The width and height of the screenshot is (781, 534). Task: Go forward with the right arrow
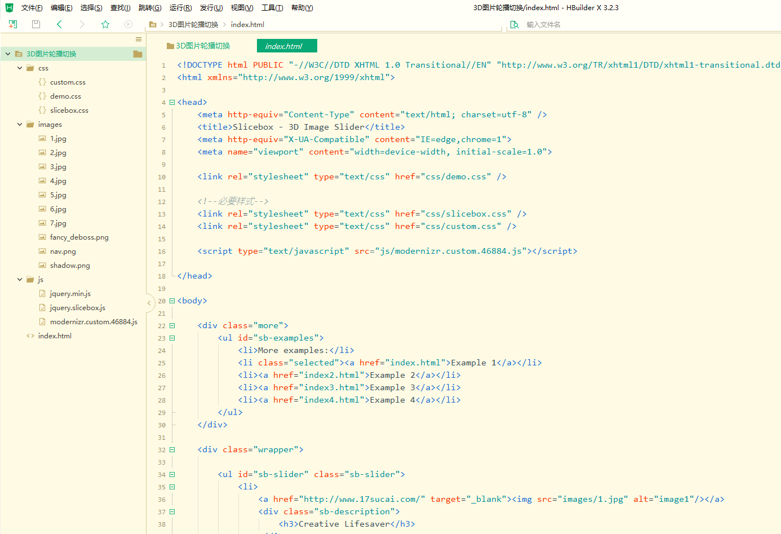pos(82,24)
